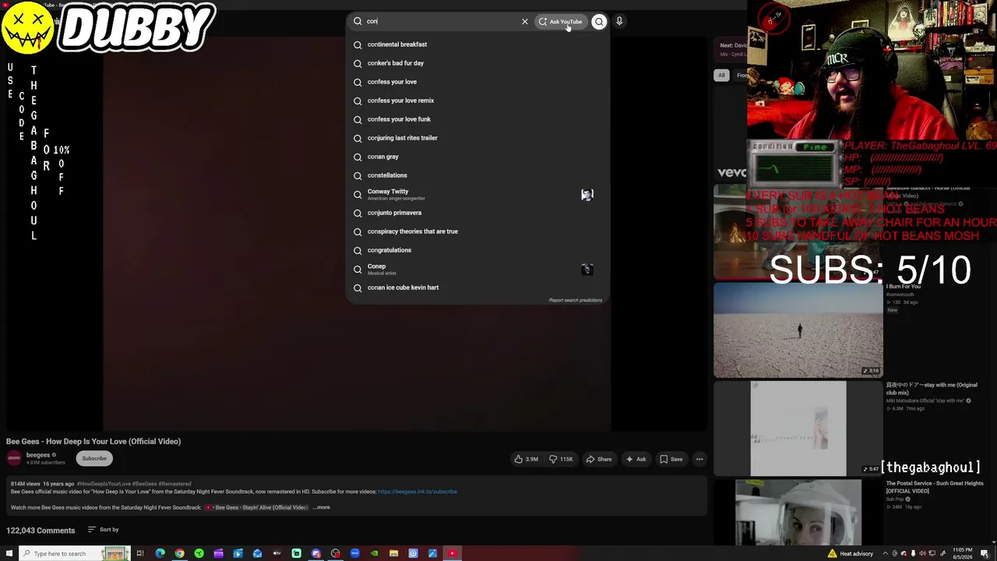Screen dimensions: 997x561
Task: Select suggestion "continental breakfast"
Action: (x=477, y=44)
